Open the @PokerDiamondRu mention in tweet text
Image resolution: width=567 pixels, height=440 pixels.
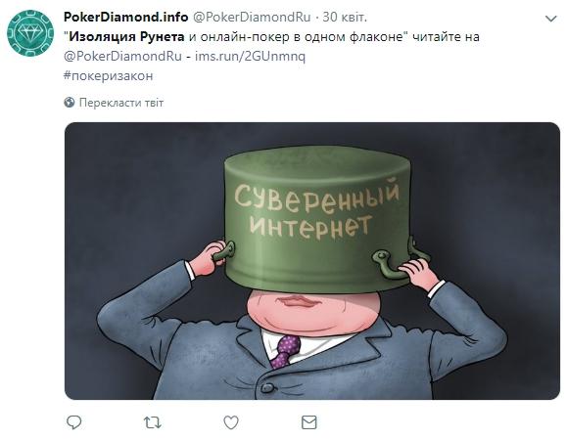[122, 57]
